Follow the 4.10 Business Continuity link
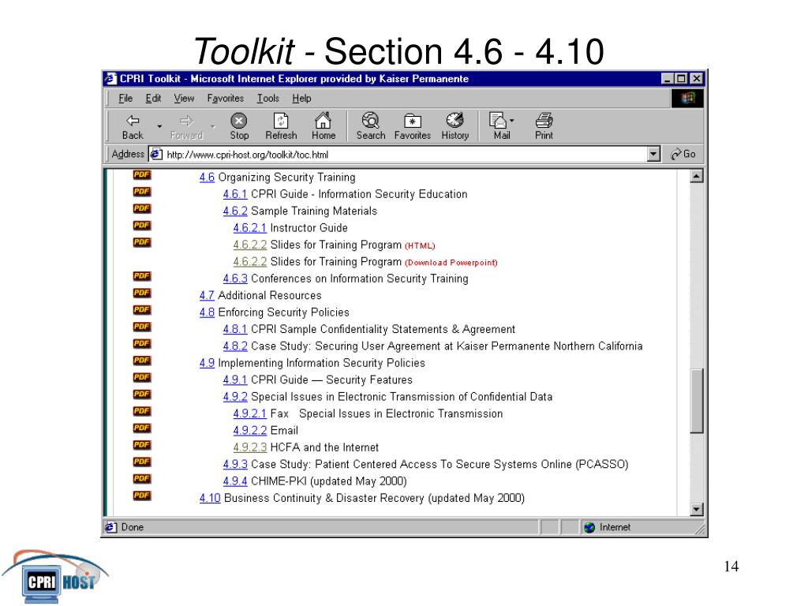 click(210, 499)
